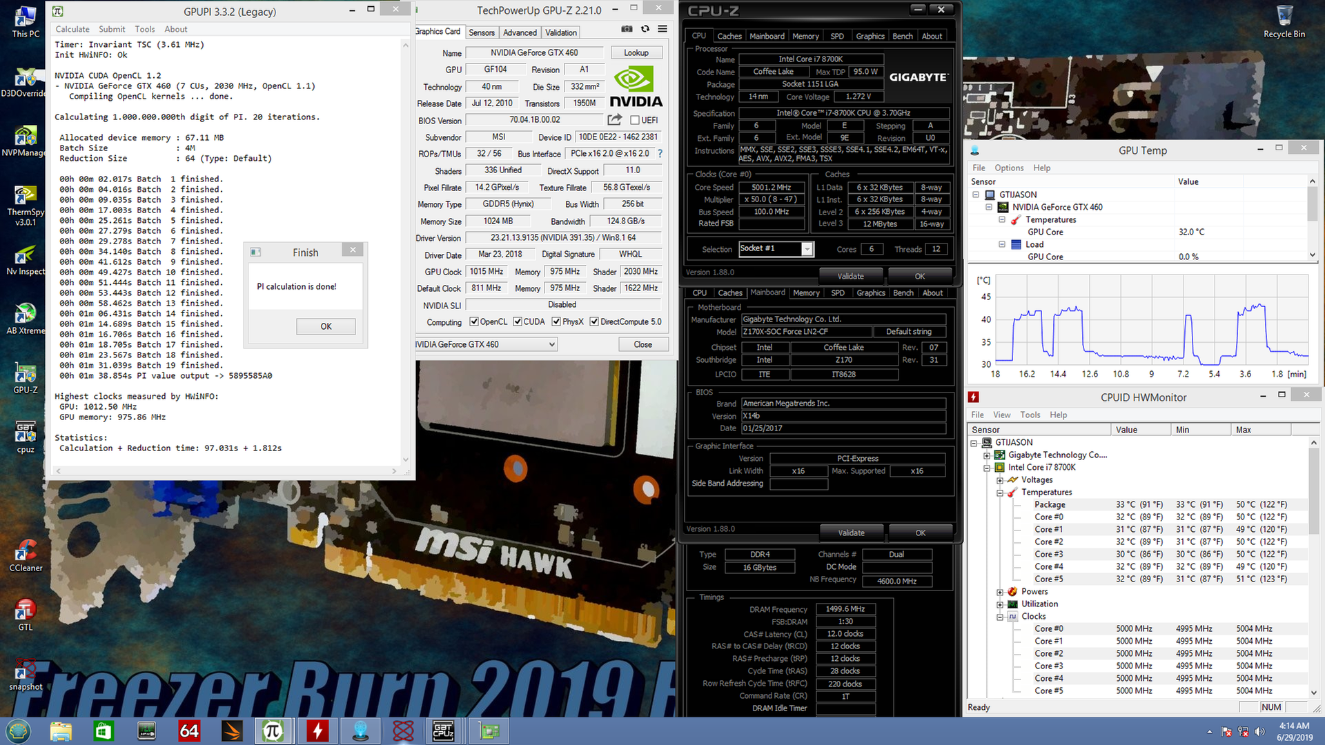Click the AIDA64 taskbar icon
Image resolution: width=1325 pixels, height=745 pixels.
pyautogui.click(x=189, y=731)
